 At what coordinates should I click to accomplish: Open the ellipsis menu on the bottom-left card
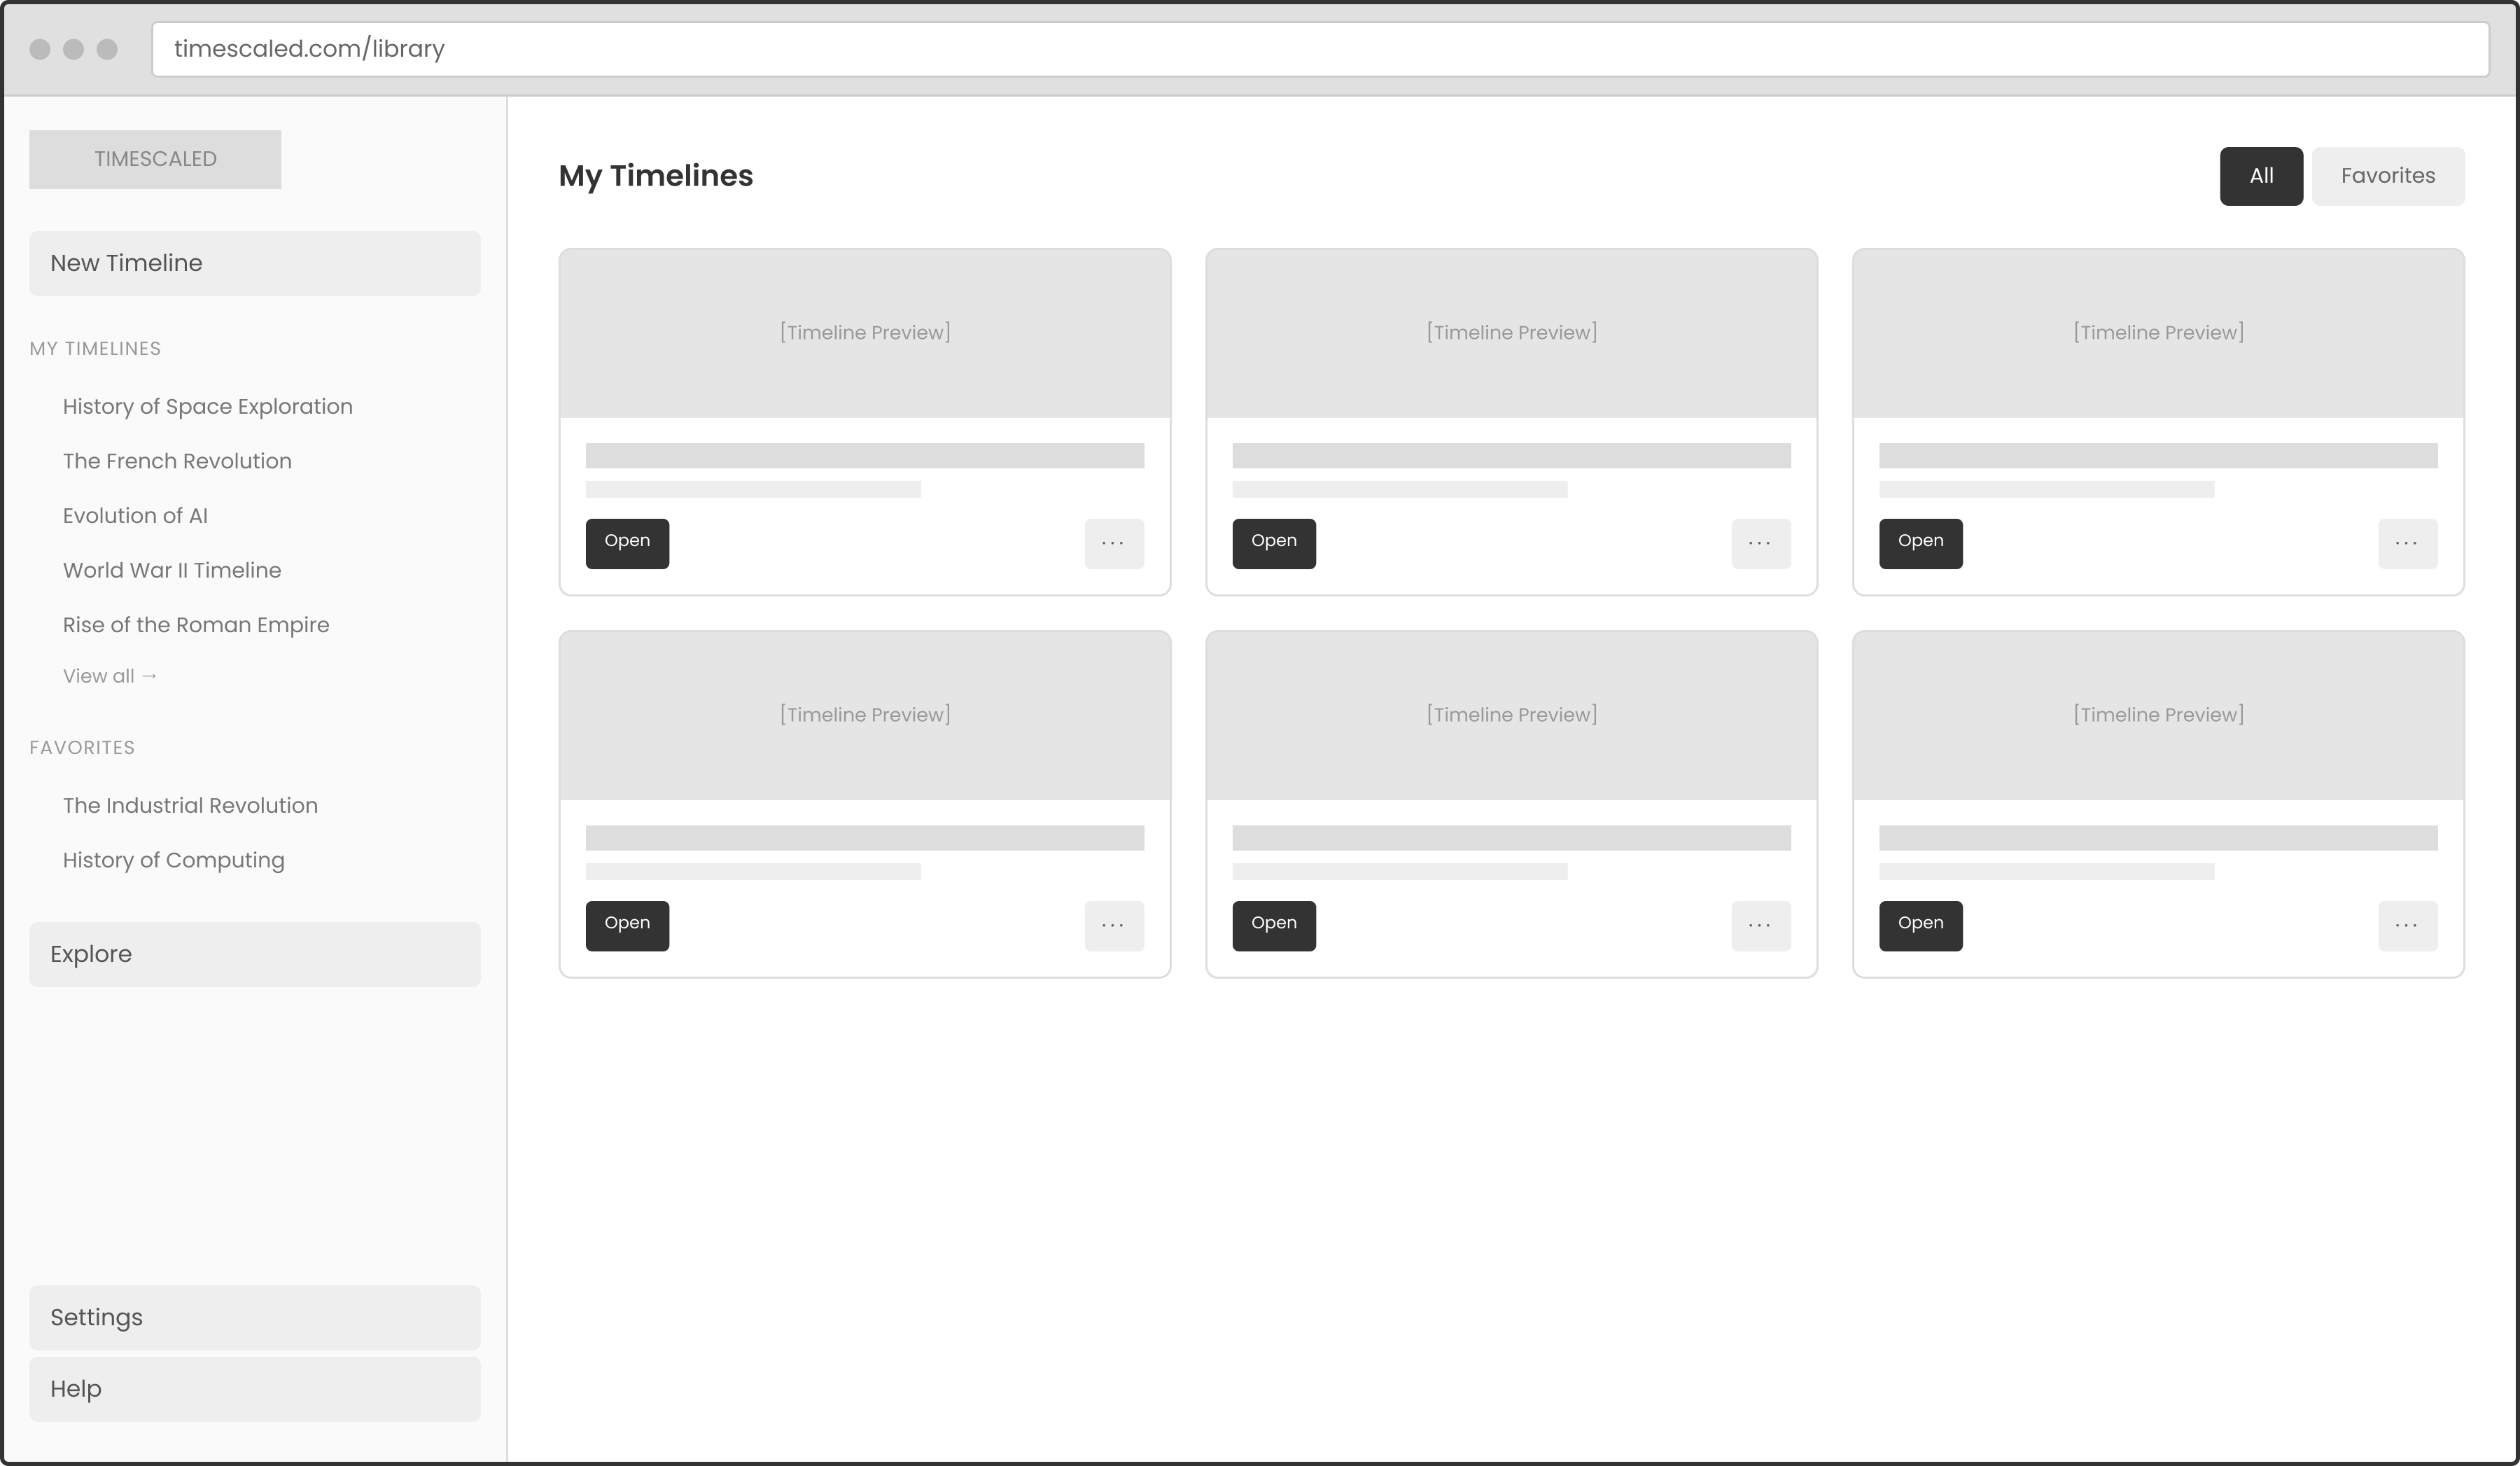(1113, 926)
